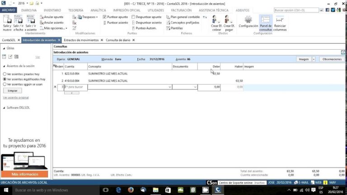
Task: Collapse the Útiles section
Action: pos(4,48)
